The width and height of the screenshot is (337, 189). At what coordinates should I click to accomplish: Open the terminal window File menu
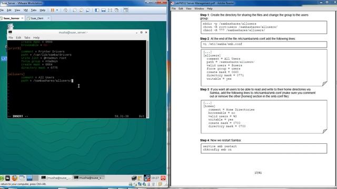tap(11, 37)
